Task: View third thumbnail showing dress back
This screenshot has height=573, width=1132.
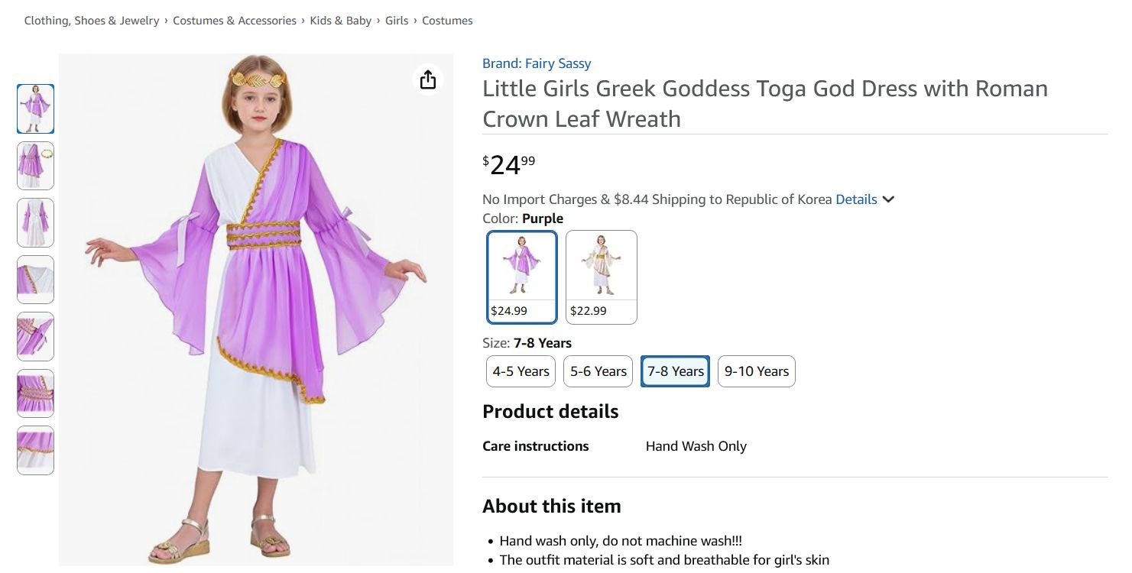Action: coord(36,222)
